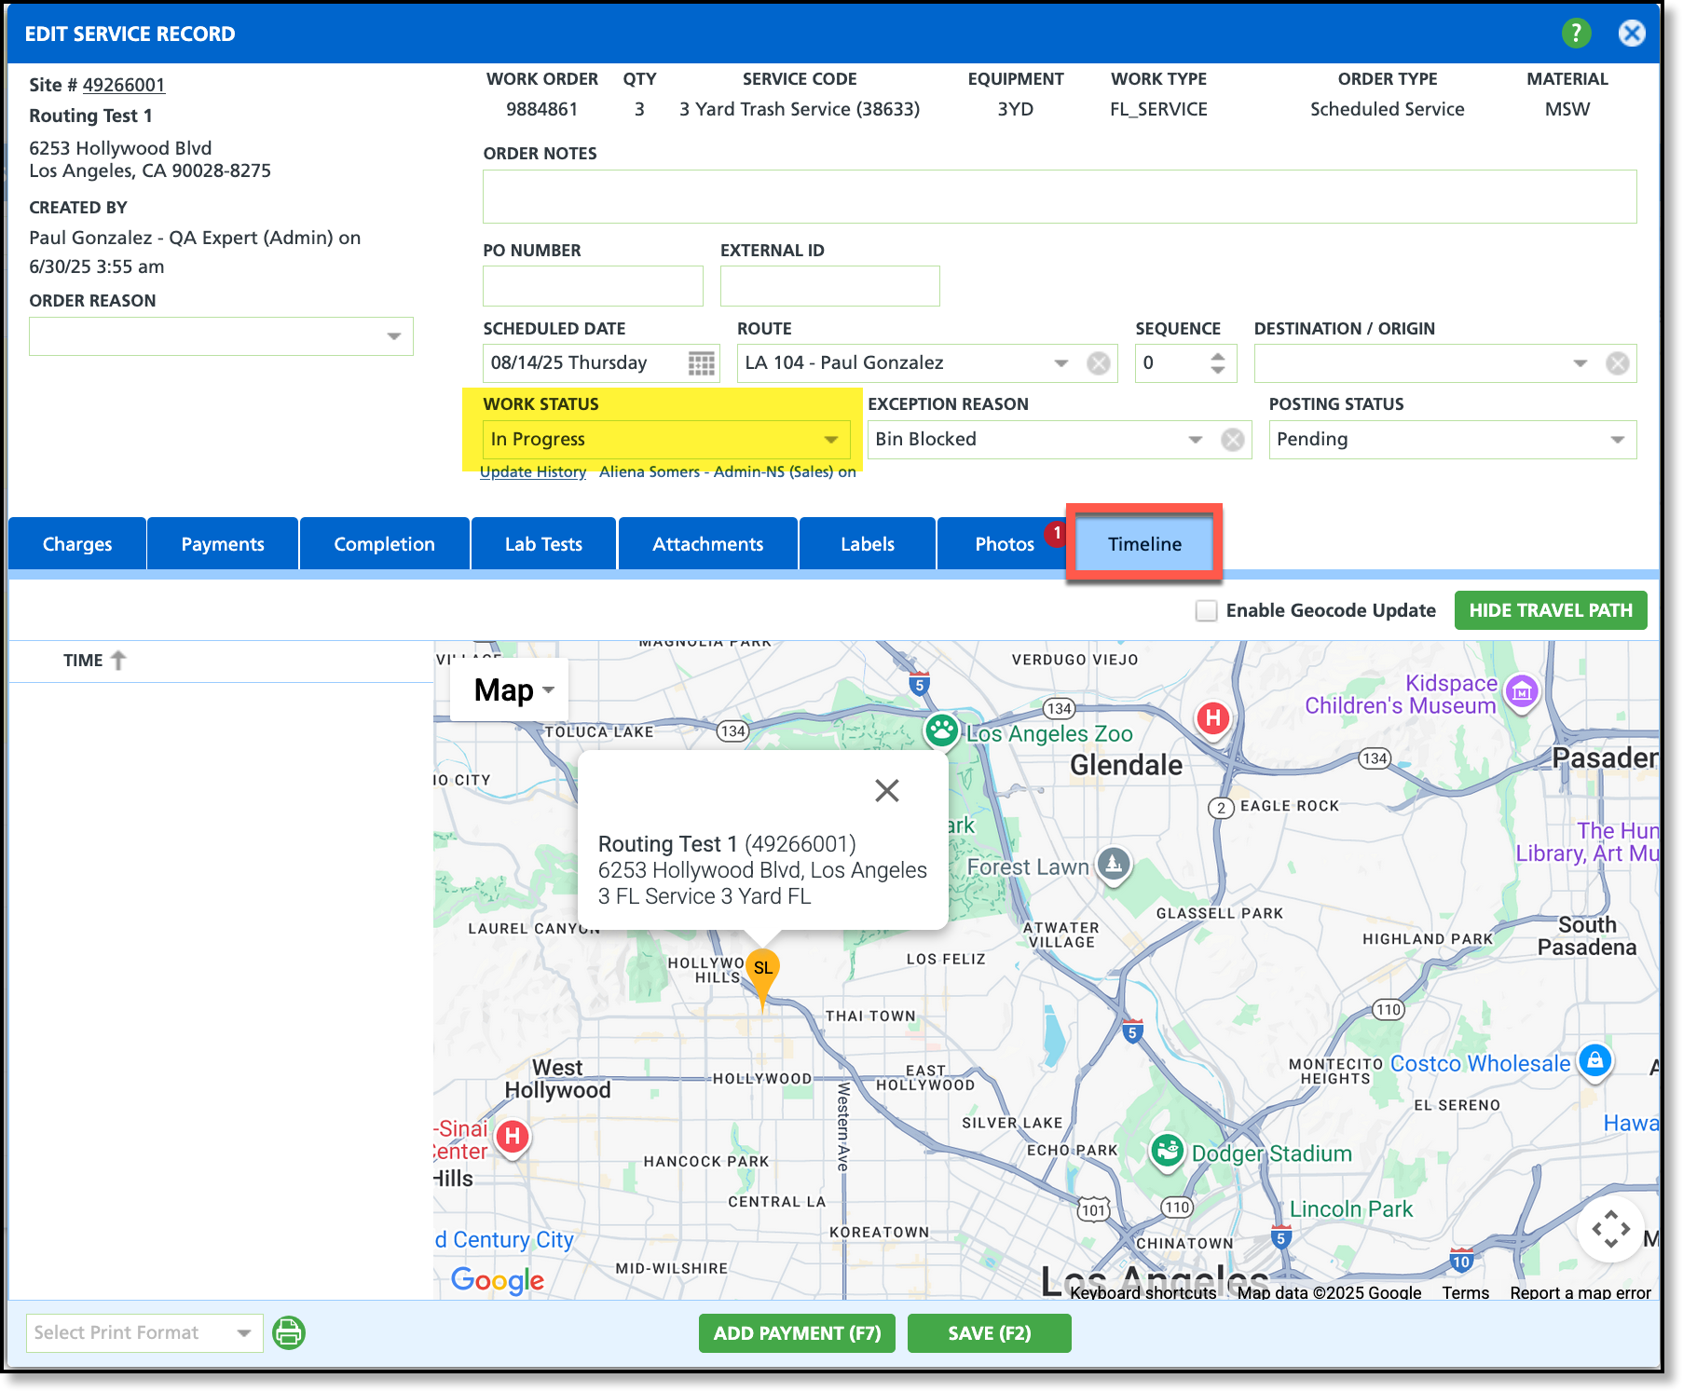Enable Geocode Update checkbox

pos(1207,611)
